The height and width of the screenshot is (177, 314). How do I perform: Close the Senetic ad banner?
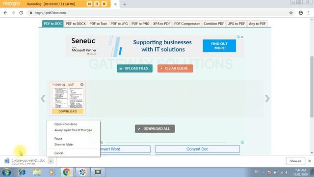242,37
